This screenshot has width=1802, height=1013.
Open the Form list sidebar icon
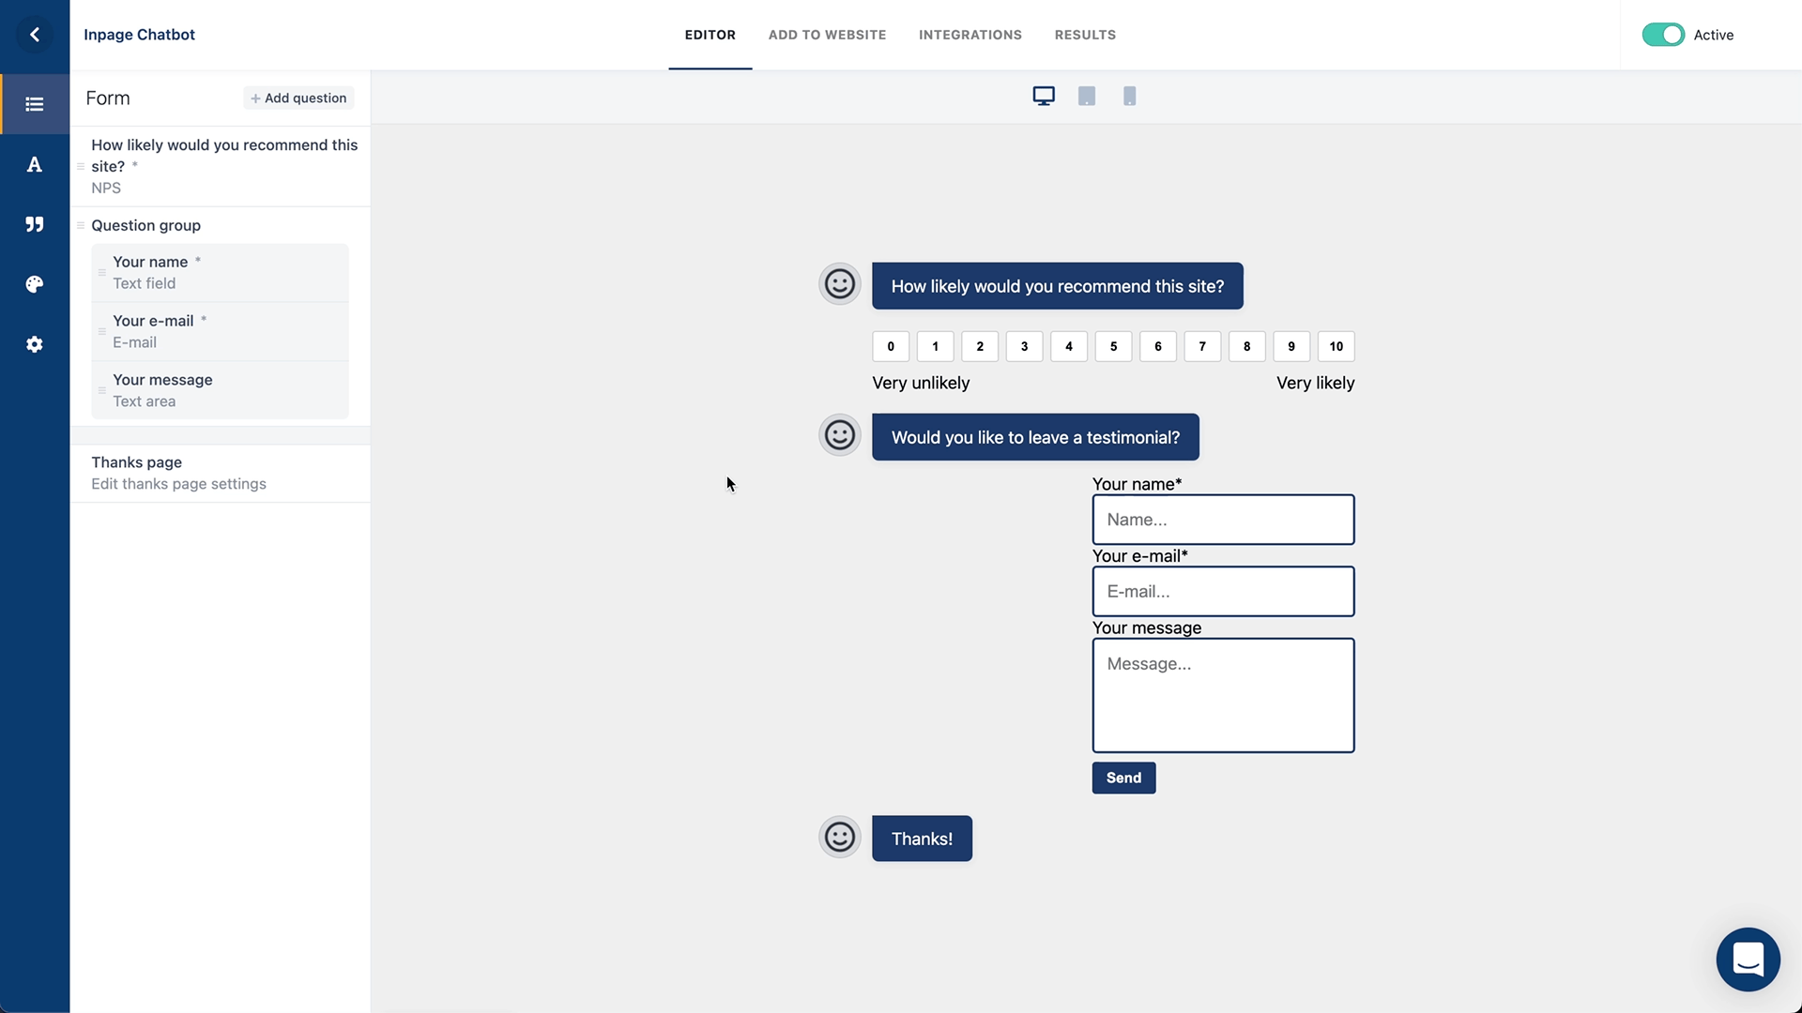(35, 104)
